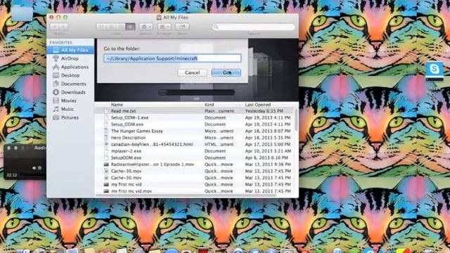This screenshot has height=253, width=450.
Task: Open the Arrange dropdown in toolbar
Action: (x=164, y=27)
